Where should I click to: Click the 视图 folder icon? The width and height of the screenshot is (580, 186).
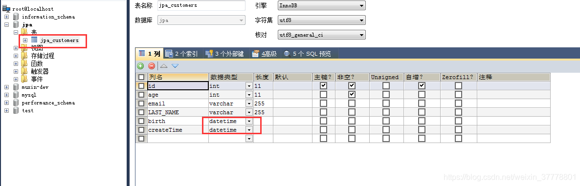(x=25, y=48)
